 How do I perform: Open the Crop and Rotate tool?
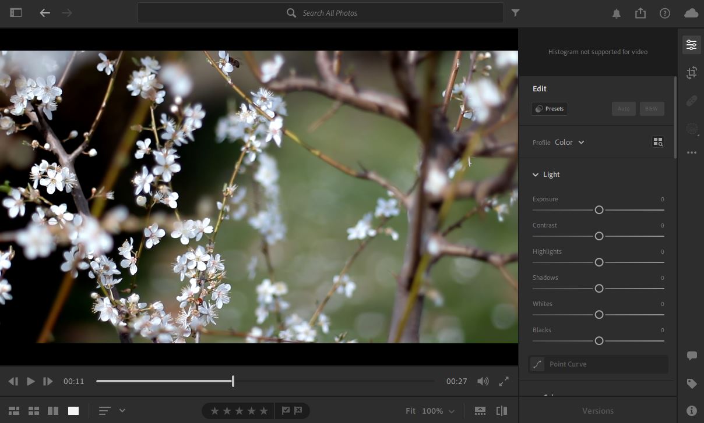pos(691,73)
